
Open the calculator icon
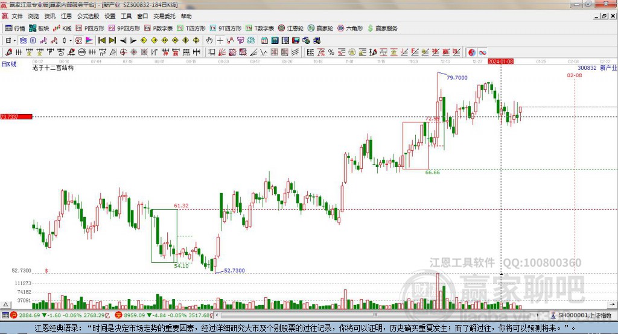[x=275, y=40]
